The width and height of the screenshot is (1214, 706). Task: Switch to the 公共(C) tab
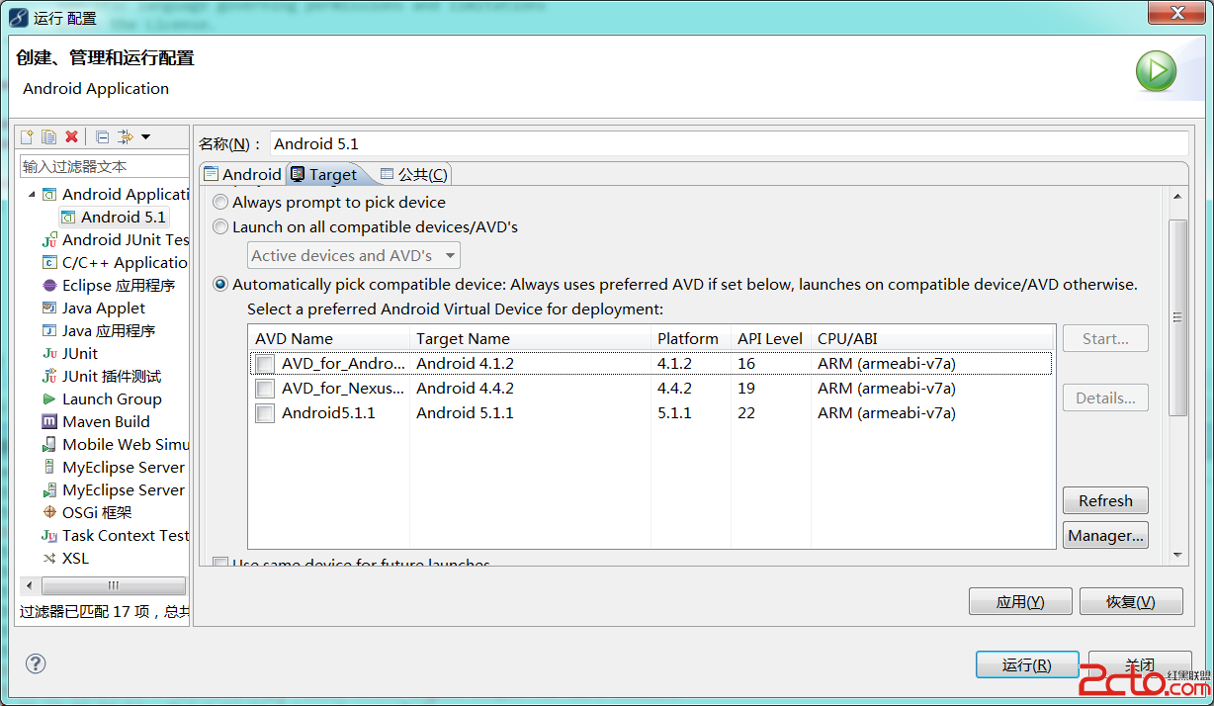[x=413, y=174]
